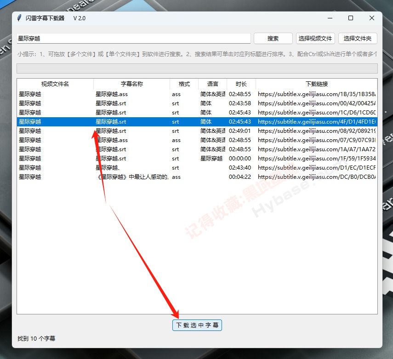Screen dimensions: 393x359
Task: Minimize the 闪雷字幕下载器 window
Action: point(330,18)
